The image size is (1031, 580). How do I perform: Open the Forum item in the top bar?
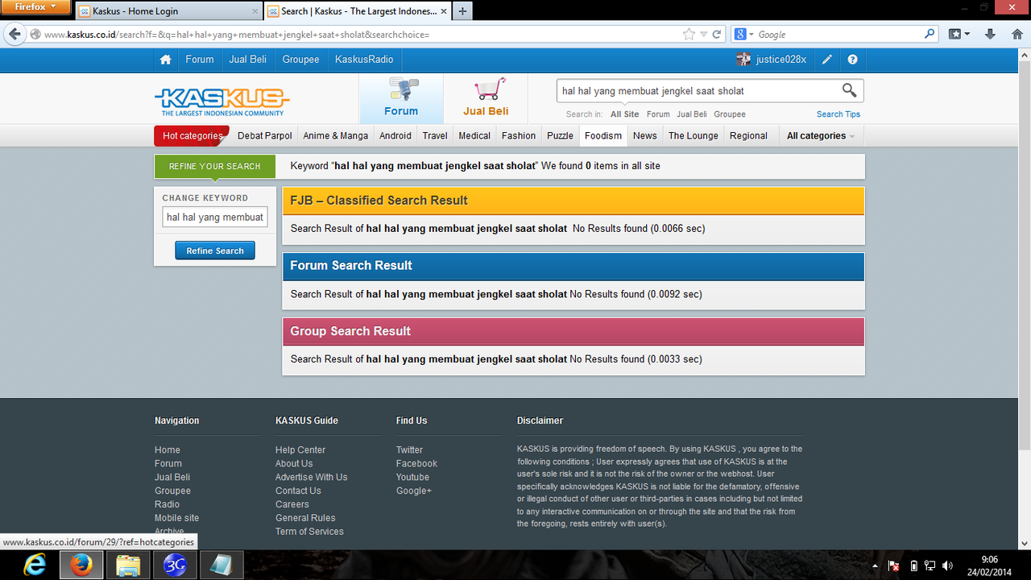[x=200, y=60]
